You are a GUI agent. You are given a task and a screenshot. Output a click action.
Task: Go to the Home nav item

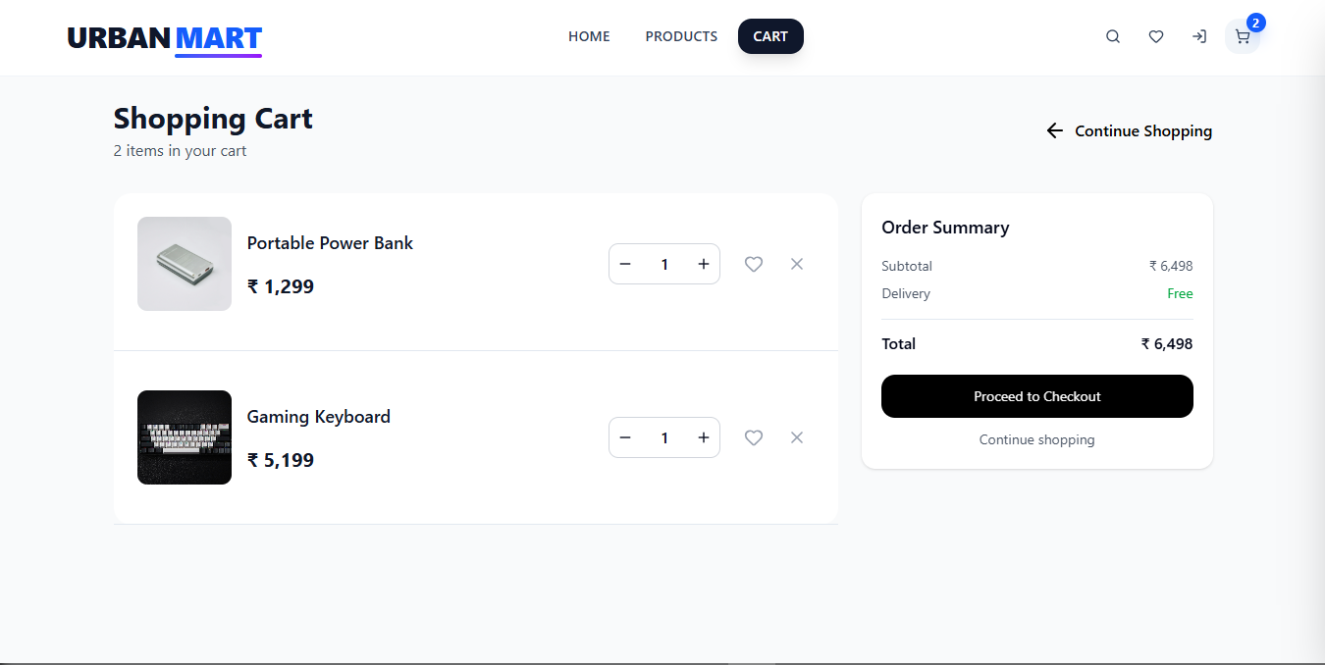[x=589, y=36]
